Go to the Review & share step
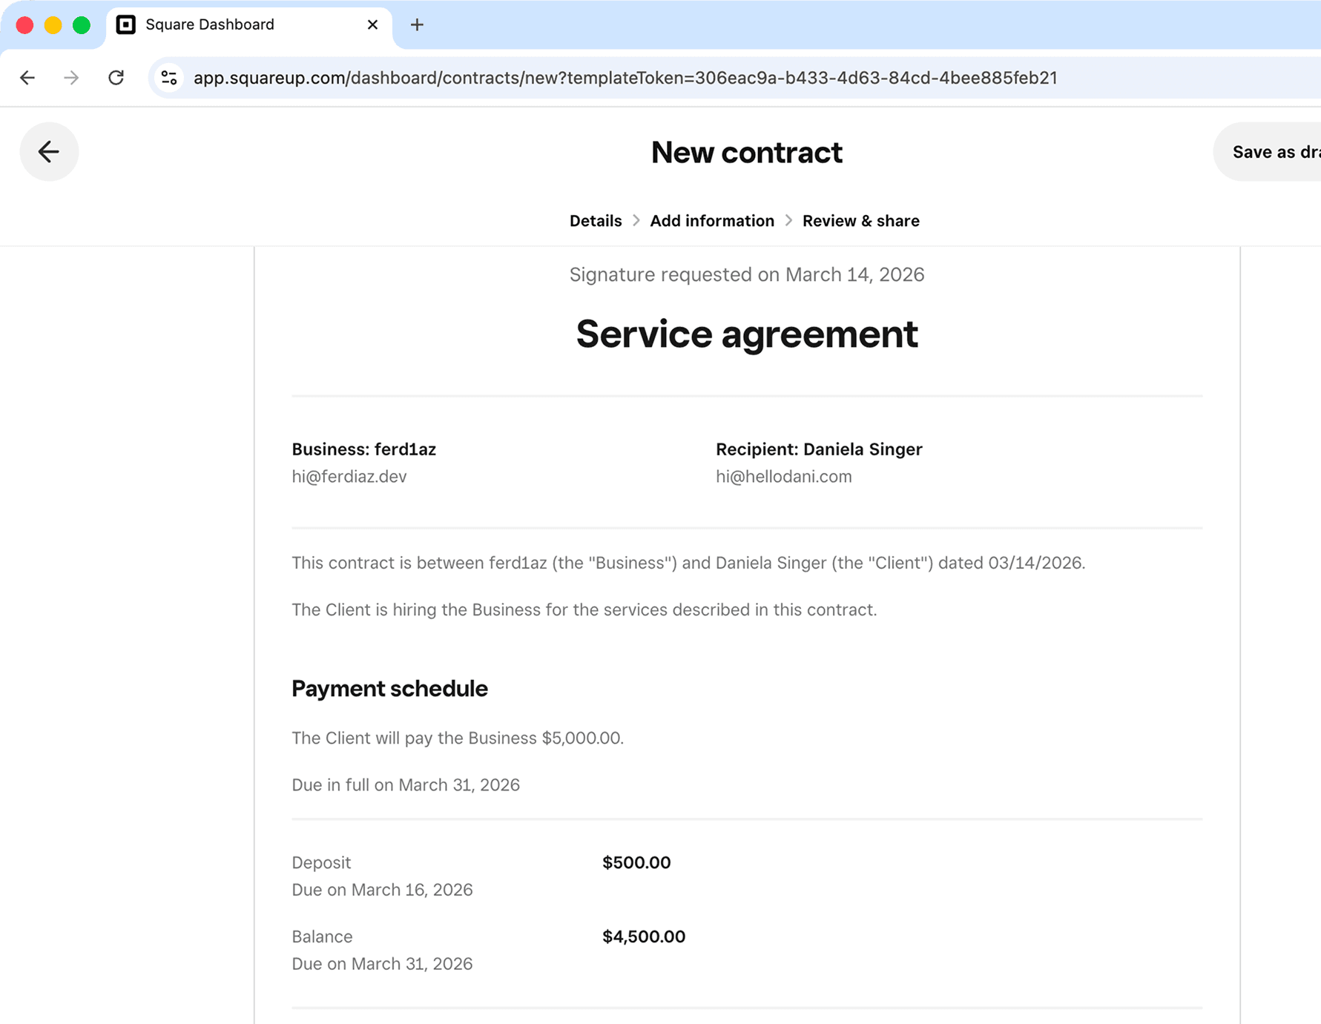 (x=860, y=220)
